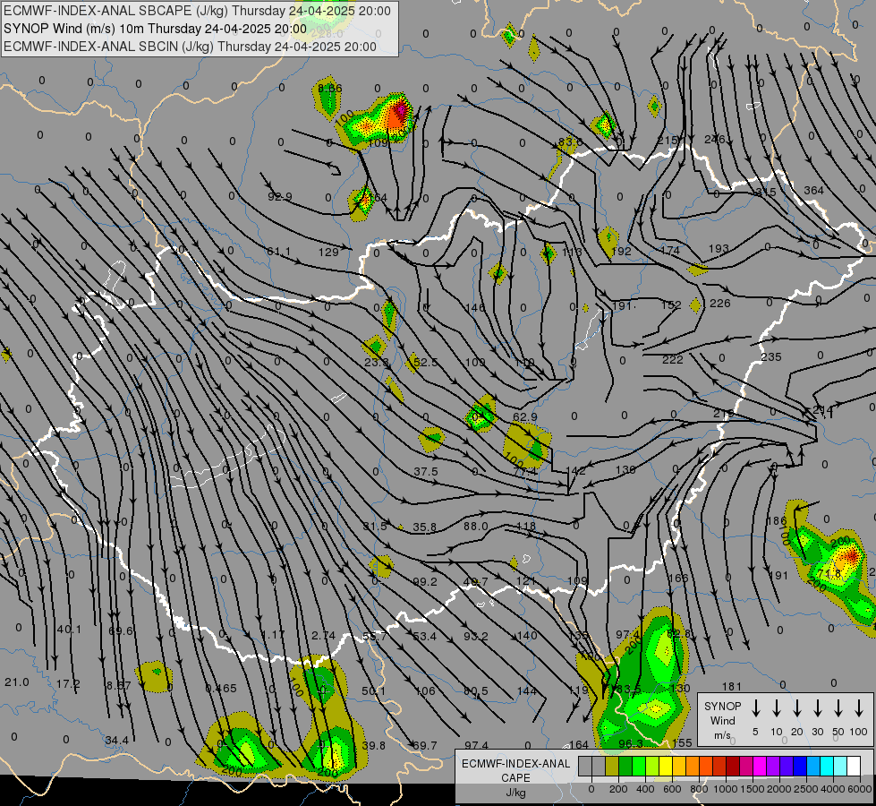Click the map value 364

click(x=813, y=190)
